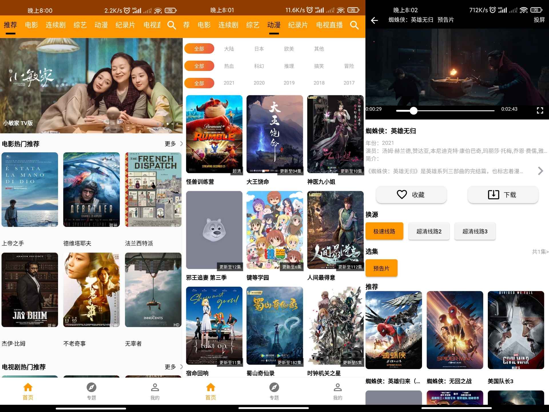Tap the 下载 download button

(503, 195)
